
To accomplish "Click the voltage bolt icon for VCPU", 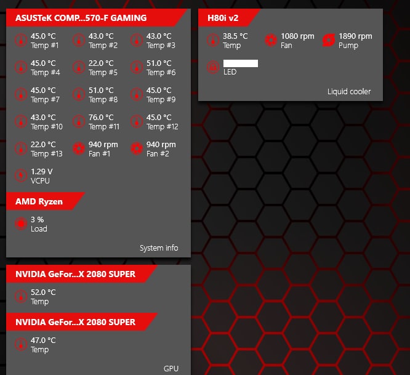I will point(21,175).
